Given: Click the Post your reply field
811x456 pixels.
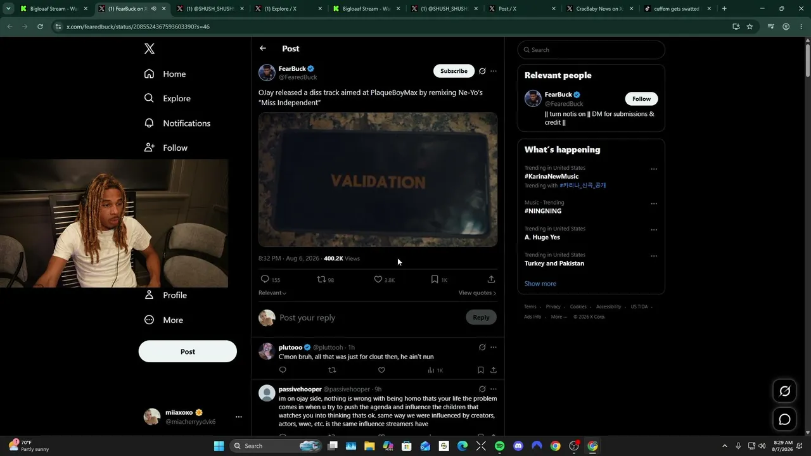Looking at the screenshot, I should (370, 317).
